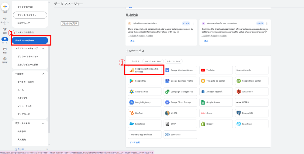
Task: Choose the HubSpot tile
Action: (x=145, y=113)
